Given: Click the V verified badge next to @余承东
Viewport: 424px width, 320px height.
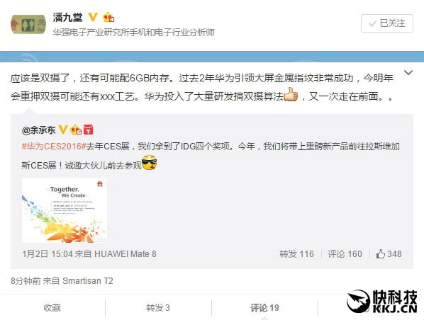Looking at the screenshot, I should 63,130.
